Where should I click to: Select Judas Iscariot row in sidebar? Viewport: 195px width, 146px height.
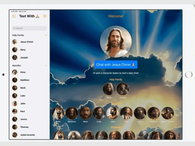coord(29,135)
